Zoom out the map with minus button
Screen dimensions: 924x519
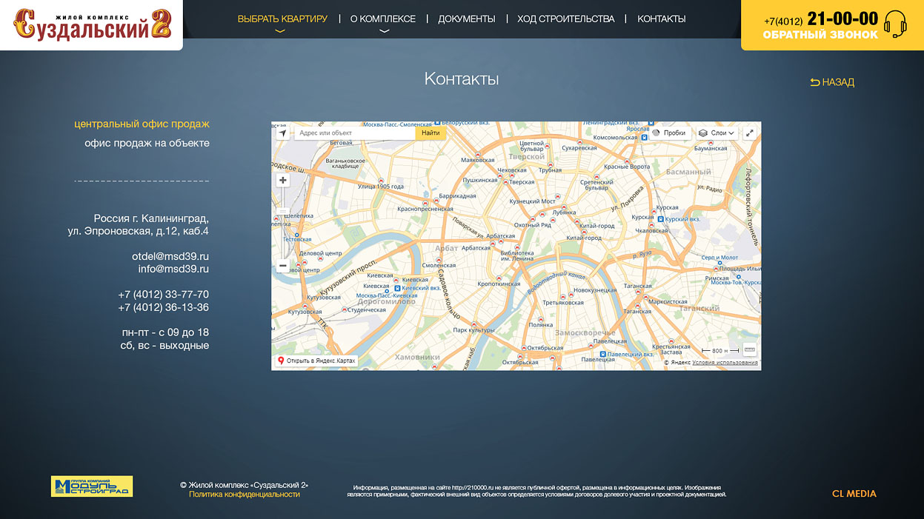coord(283,266)
